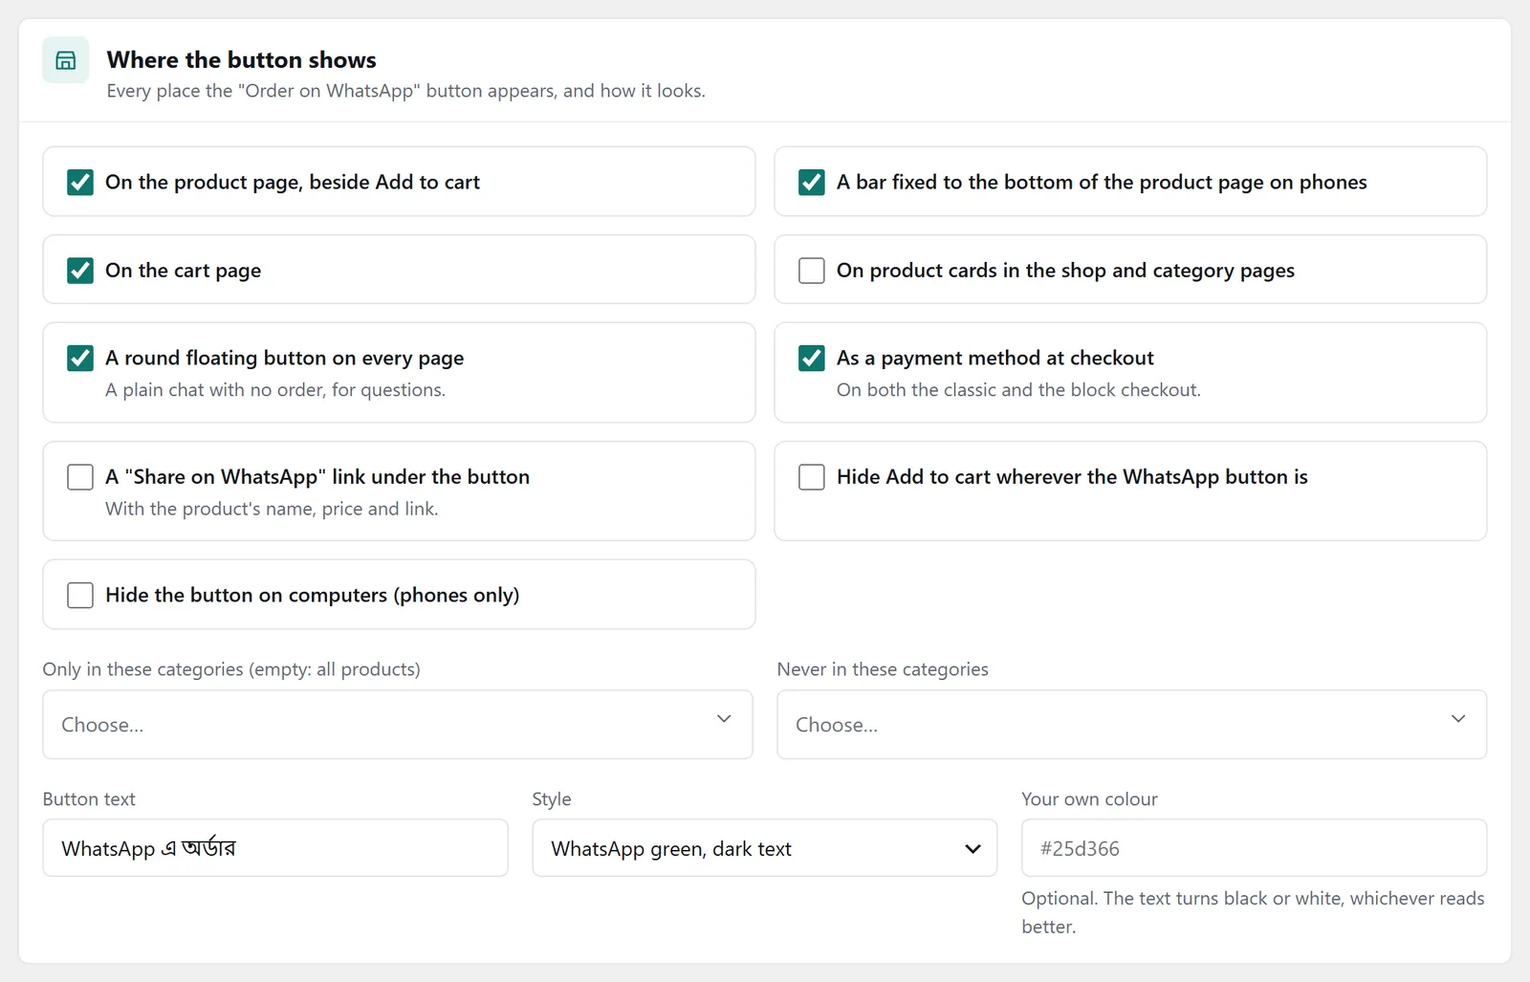
Task: Uncheck the bottom bar on phones option
Action: [x=812, y=182]
